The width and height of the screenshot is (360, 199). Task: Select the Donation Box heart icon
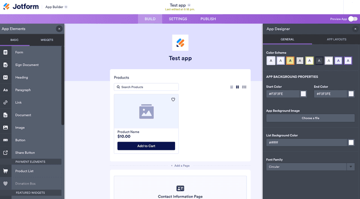pyautogui.click(x=5, y=183)
